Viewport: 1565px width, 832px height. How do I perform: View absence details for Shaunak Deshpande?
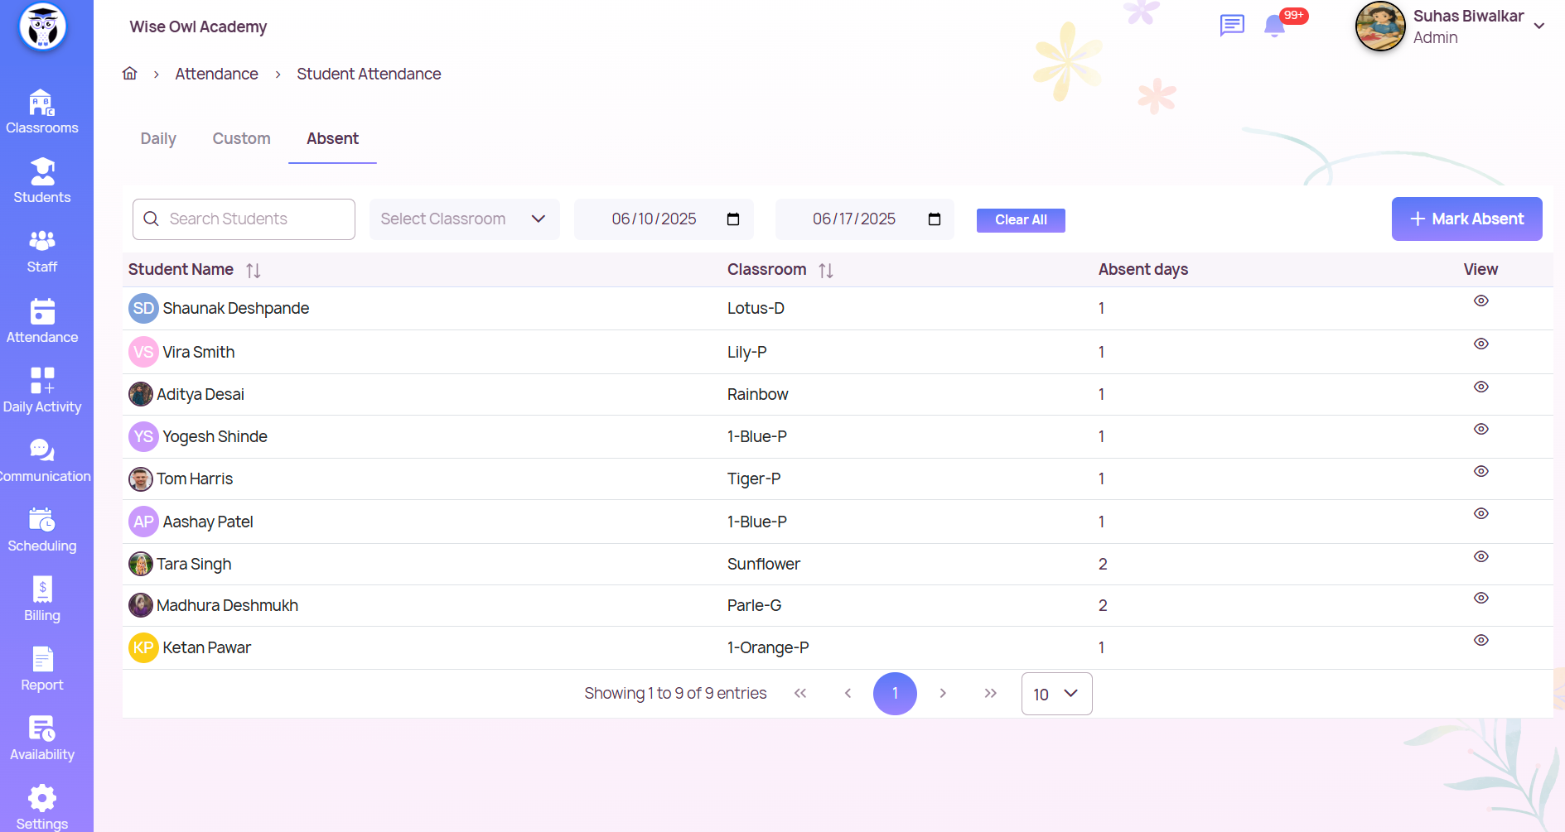[x=1480, y=301]
